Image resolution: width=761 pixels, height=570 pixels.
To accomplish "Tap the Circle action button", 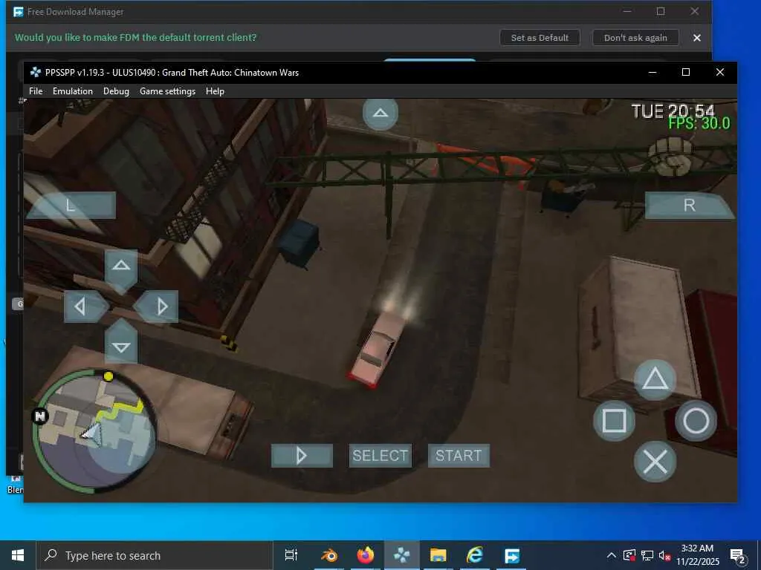I will pos(696,420).
